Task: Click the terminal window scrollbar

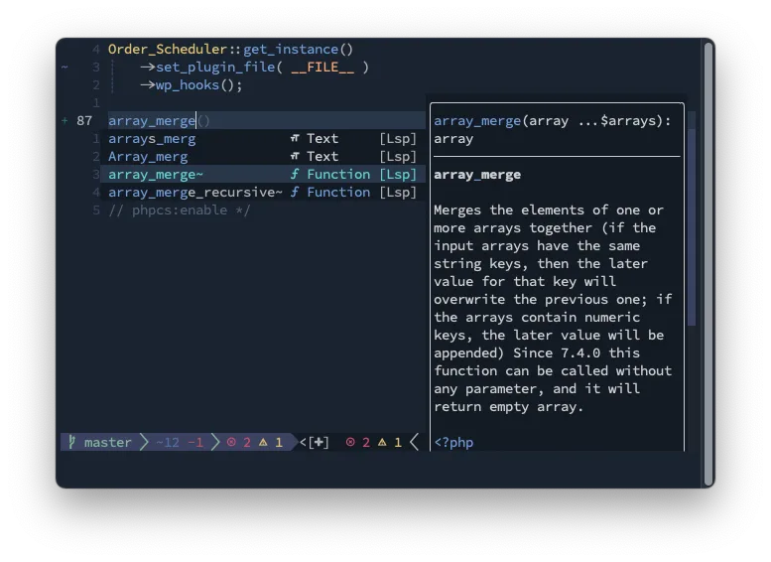Action: point(708,264)
